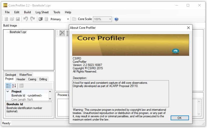Click the Description text box

click(120, 94)
